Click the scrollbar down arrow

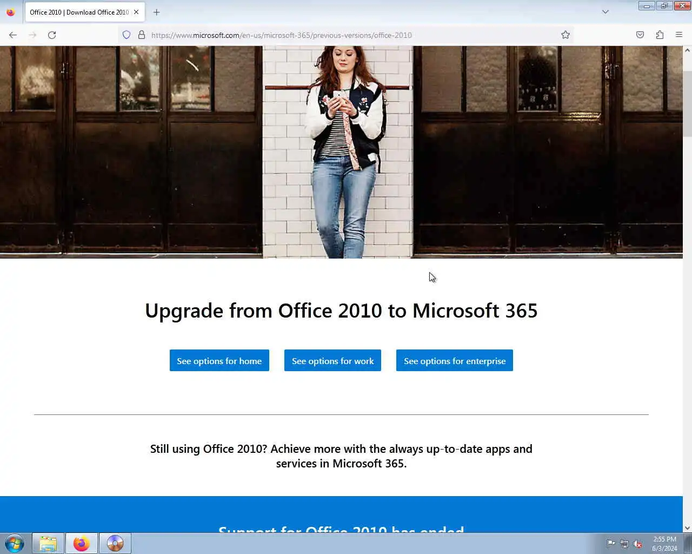[687, 528]
